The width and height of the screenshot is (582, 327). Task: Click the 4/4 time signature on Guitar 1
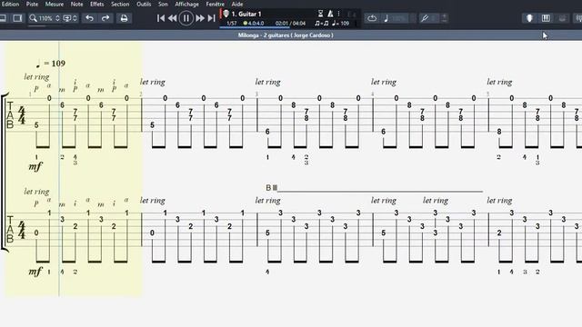click(22, 115)
